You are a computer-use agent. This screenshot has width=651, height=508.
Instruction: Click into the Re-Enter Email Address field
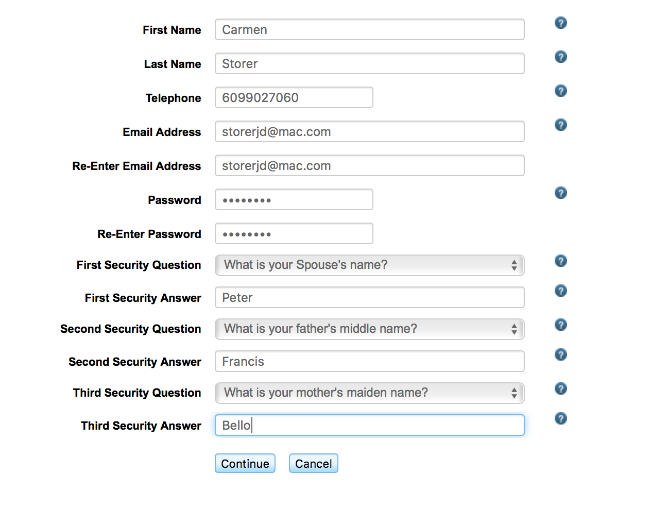click(369, 165)
